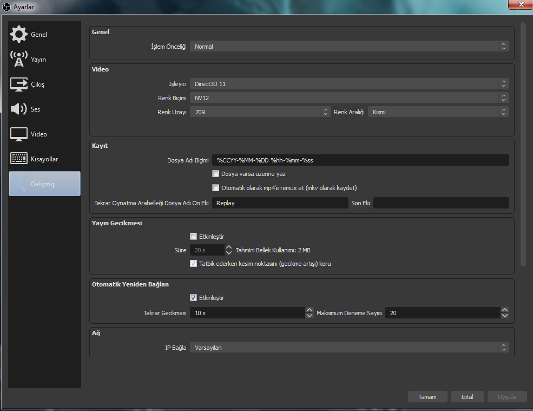Enable Yayın Gecikmesi Etkinleştir checkbox
Viewport: 533px width, 411px height.
[193, 237]
